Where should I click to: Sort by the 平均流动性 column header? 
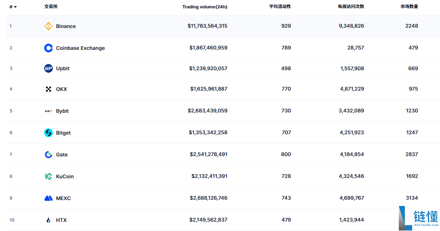coord(280,7)
